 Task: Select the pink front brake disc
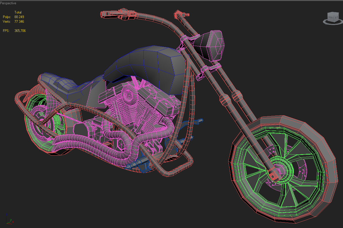click(x=302, y=161)
